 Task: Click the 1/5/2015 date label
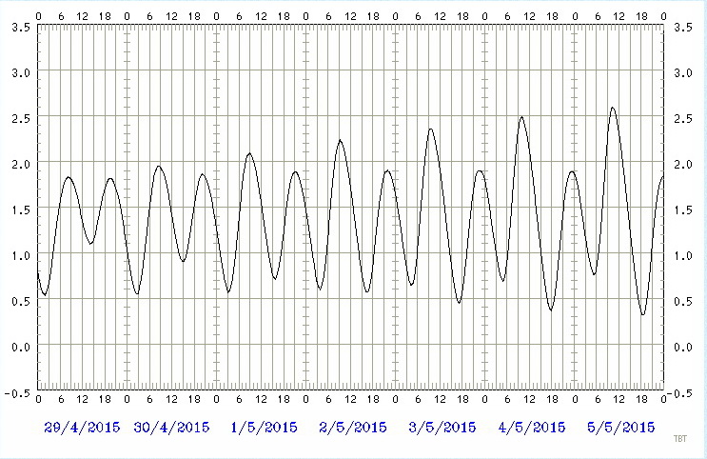[264, 427]
